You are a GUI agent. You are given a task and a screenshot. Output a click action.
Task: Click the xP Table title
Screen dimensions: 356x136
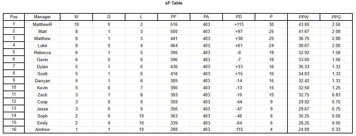point(174,3)
